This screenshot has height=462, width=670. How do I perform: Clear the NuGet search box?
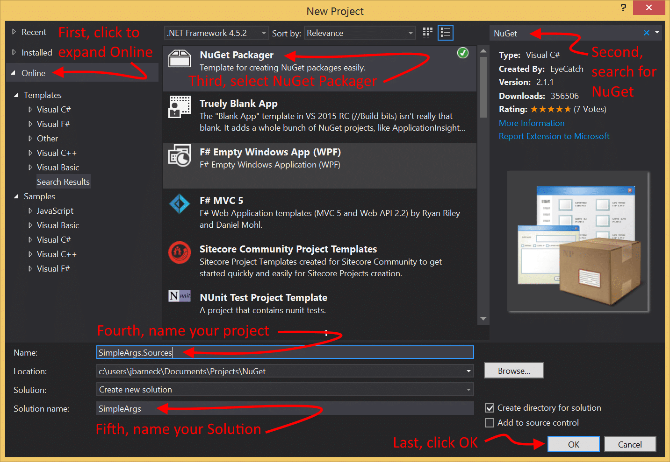coord(646,33)
